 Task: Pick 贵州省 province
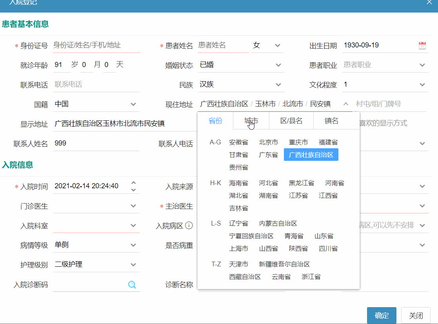[x=238, y=167]
